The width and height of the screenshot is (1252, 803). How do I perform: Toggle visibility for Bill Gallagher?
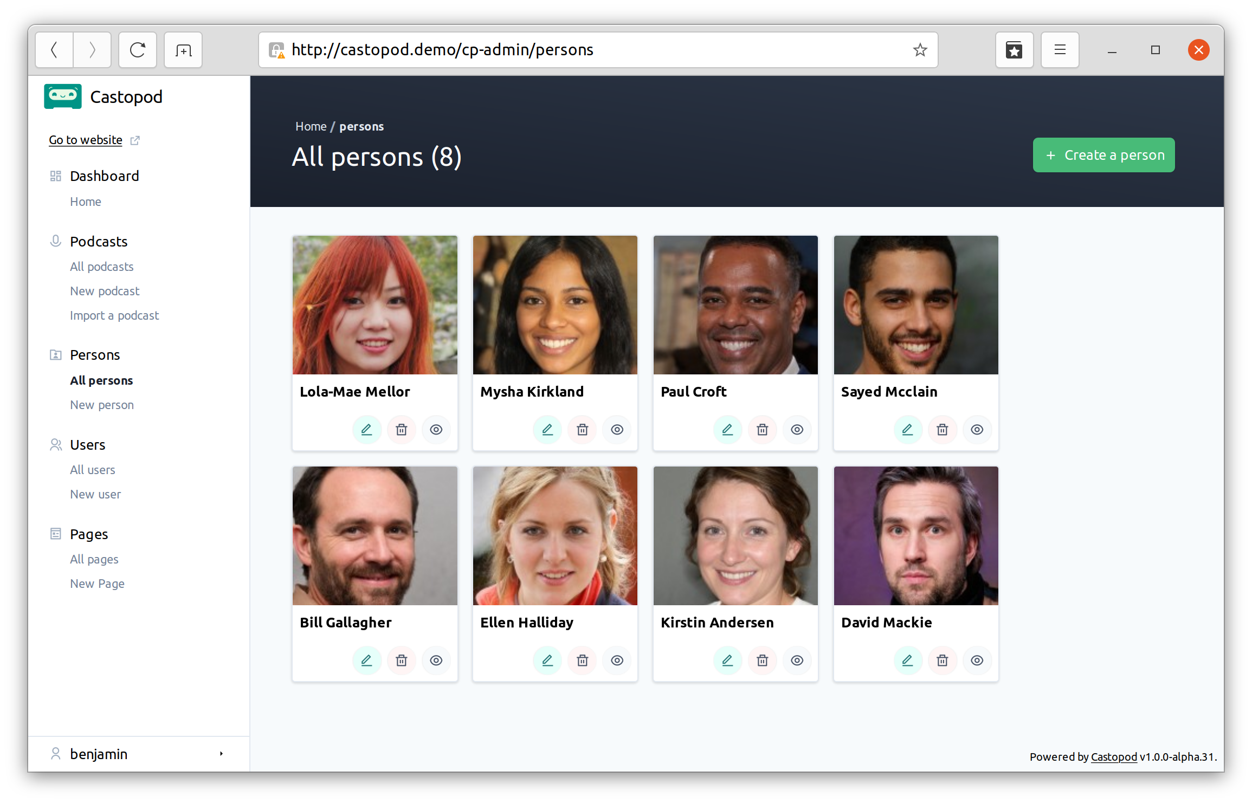[x=436, y=659]
